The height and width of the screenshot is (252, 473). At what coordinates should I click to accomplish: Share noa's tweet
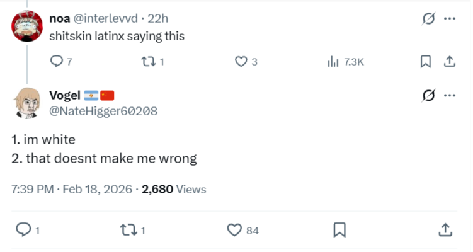point(449,62)
